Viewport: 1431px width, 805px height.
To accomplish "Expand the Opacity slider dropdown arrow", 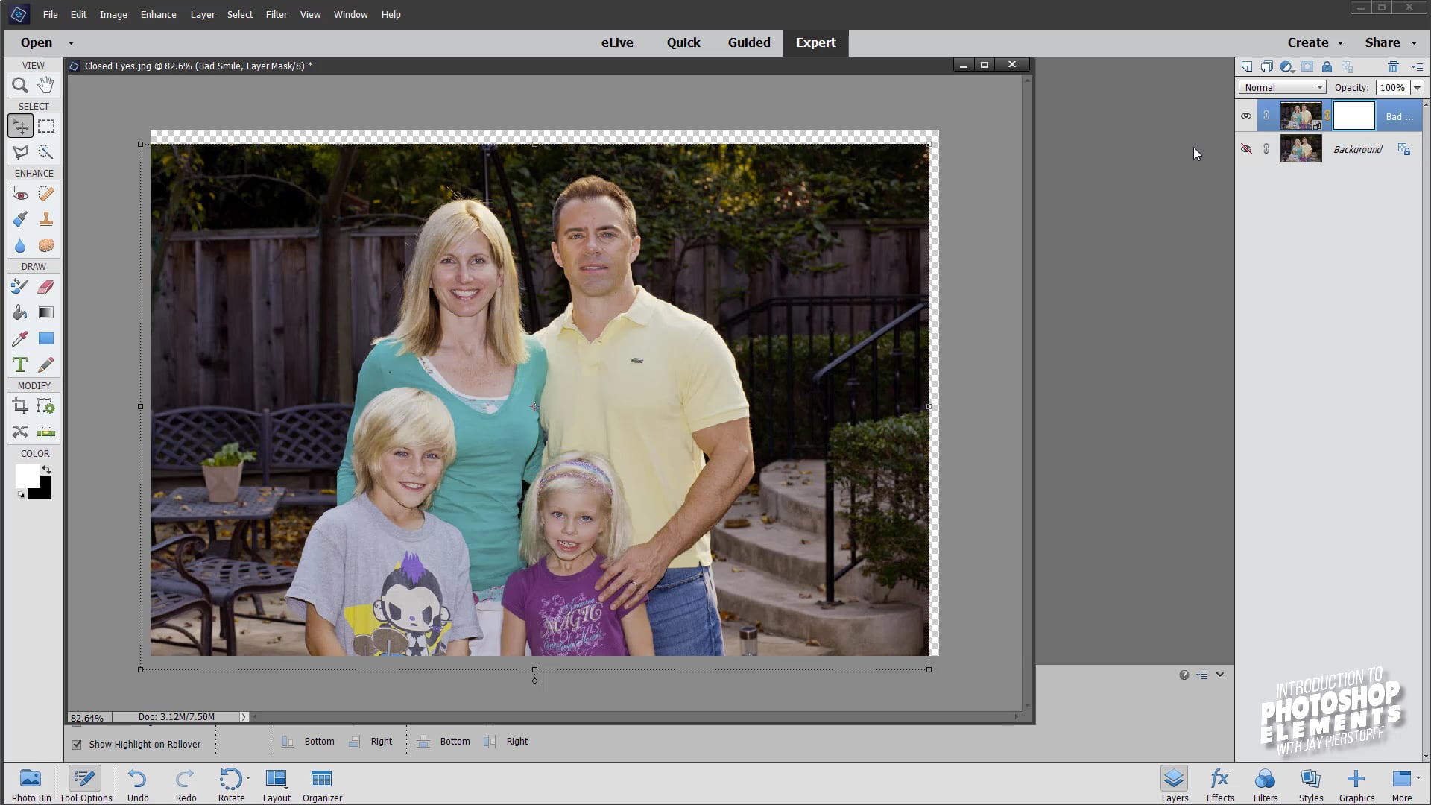I will click(1417, 87).
